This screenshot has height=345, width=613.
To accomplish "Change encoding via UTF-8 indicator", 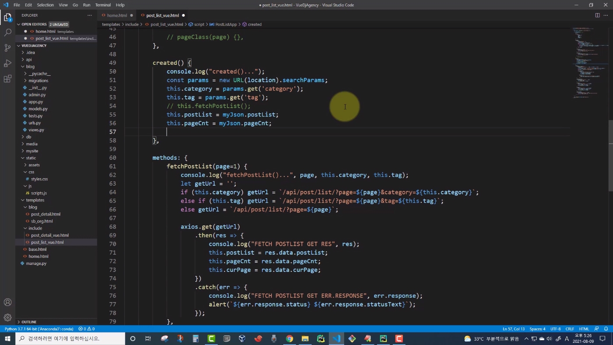I will pos(555,329).
